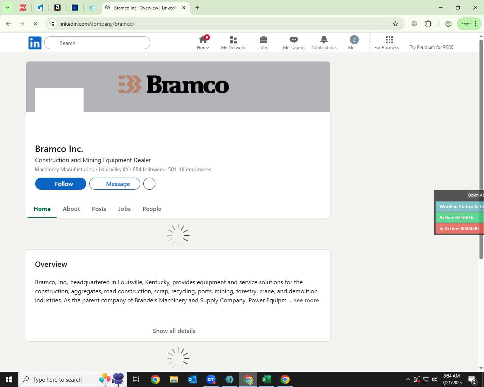Switch to the blue 'df' pinned tab
The width and height of the screenshot is (484, 387).
[75, 8]
